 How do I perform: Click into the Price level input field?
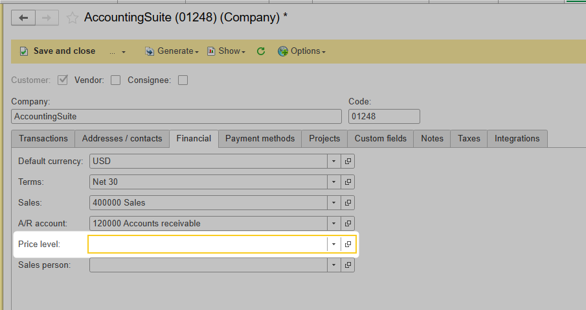pos(208,244)
